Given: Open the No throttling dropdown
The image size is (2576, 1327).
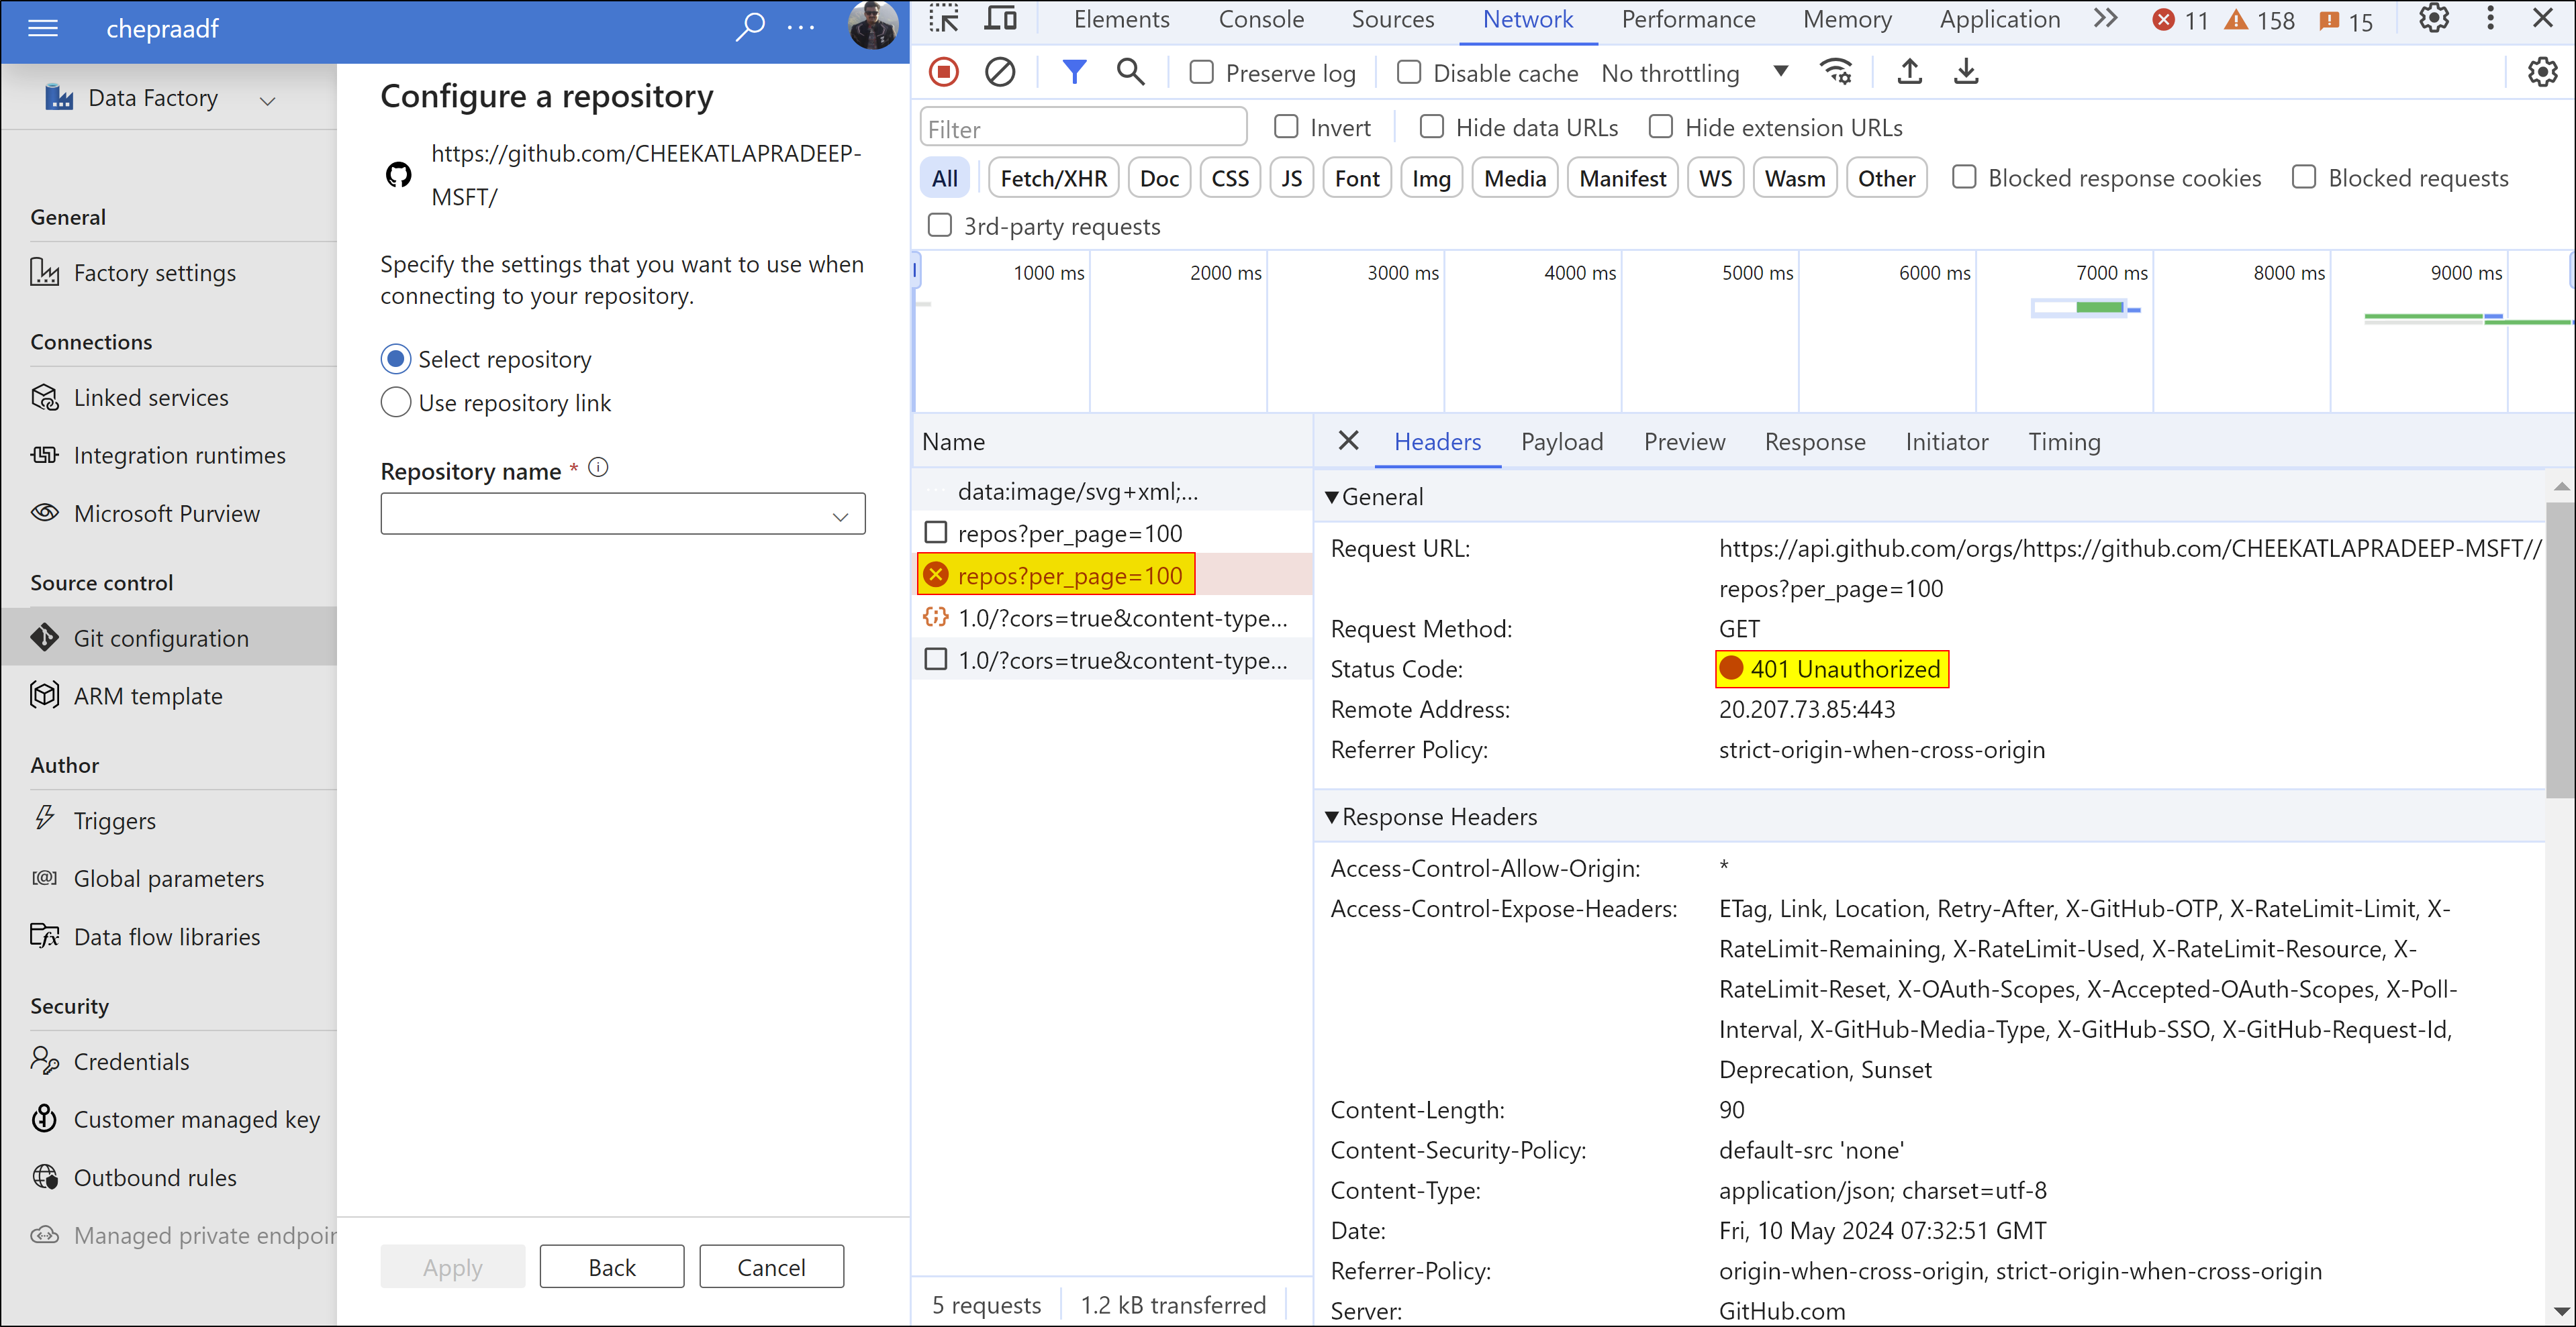Looking at the screenshot, I should (x=1695, y=73).
